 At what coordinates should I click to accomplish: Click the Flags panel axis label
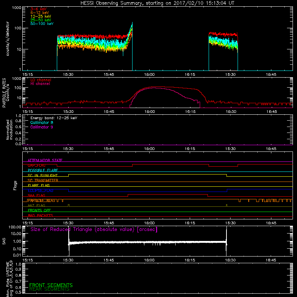15,185
